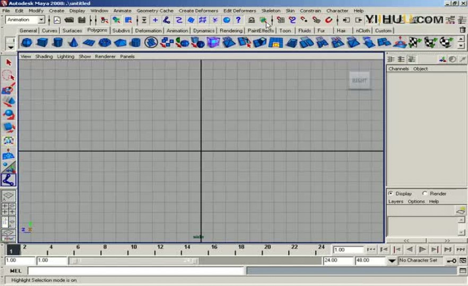Create a polygon cube from shelf

[42, 42]
